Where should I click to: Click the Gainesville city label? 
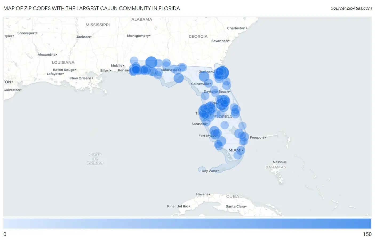(200, 84)
